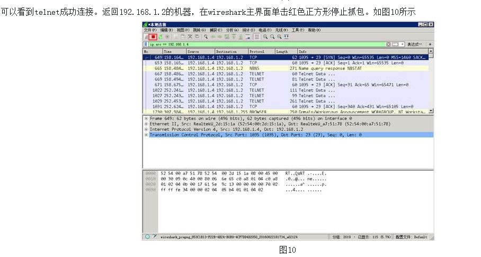Open expert information status bar icon
Screen dimensions: 481x257
tap(147, 236)
